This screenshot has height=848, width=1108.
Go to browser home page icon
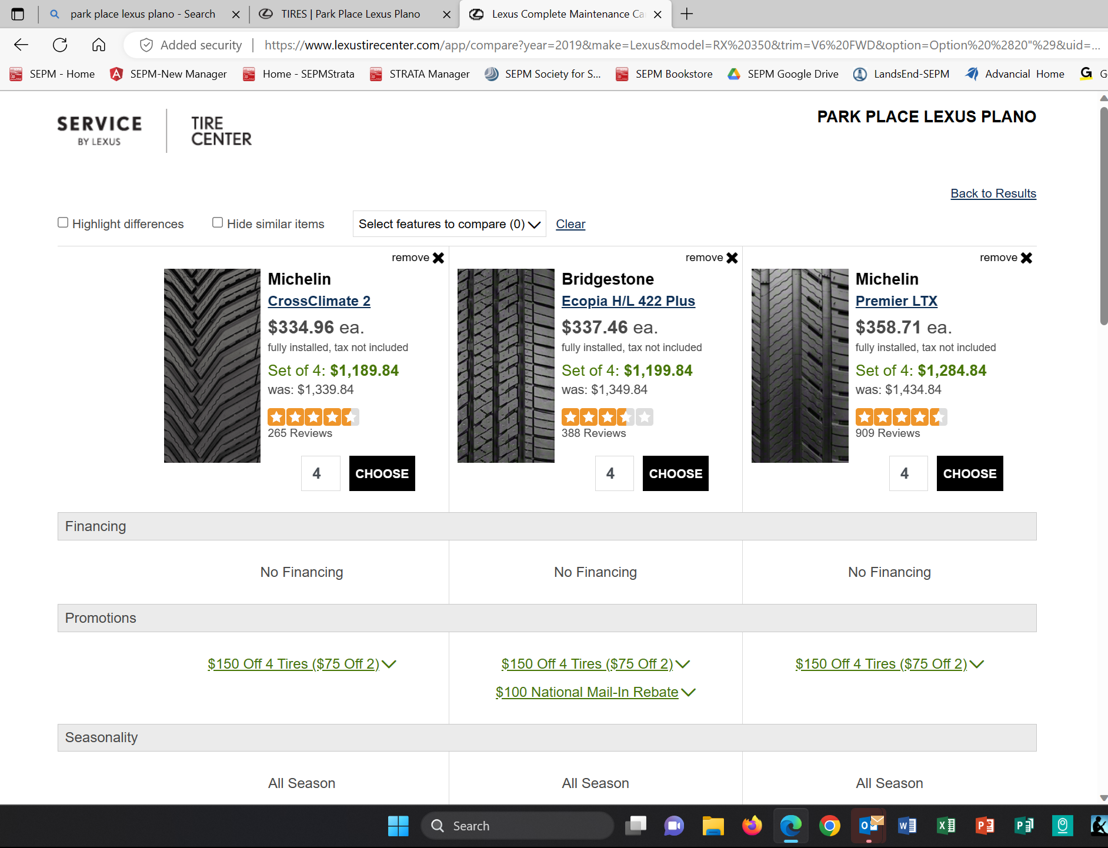pos(99,45)
